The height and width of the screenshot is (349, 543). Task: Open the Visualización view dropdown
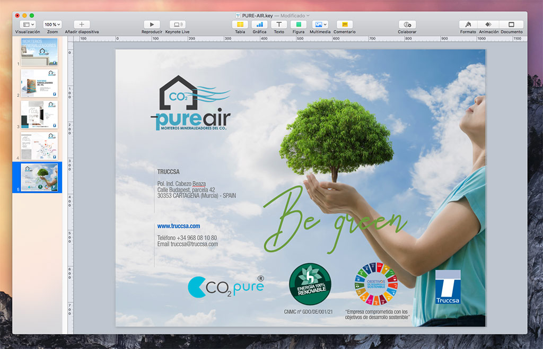pyautogui.click(x=28, y=24)
